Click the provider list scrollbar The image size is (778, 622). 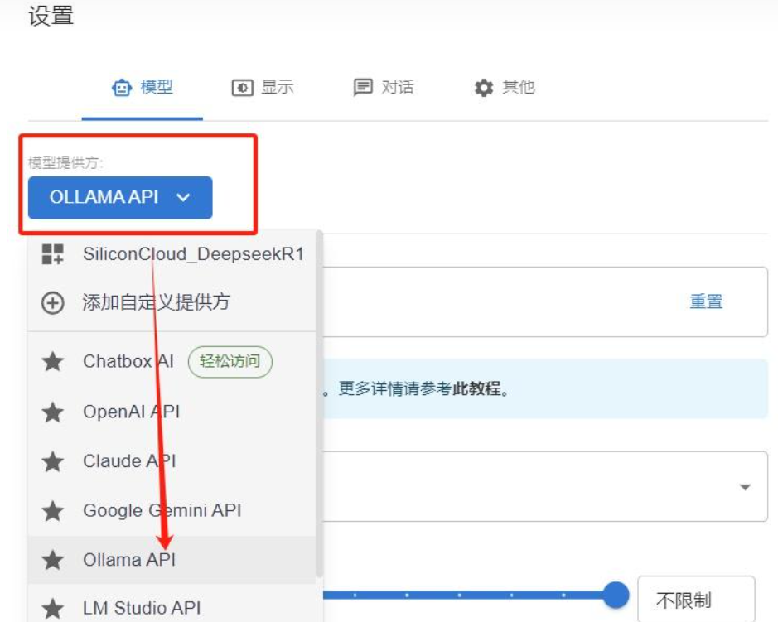point(319,404)
